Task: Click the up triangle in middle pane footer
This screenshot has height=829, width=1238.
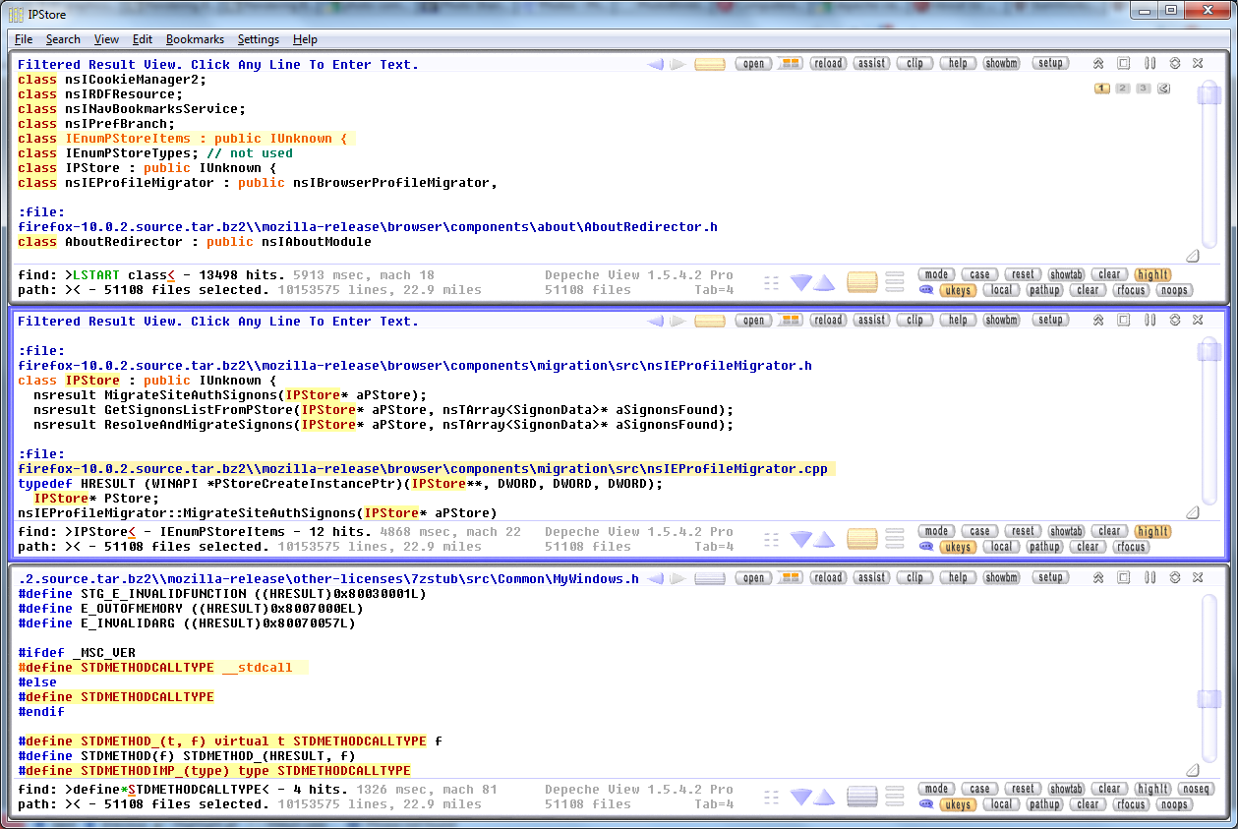Action: 824,539
